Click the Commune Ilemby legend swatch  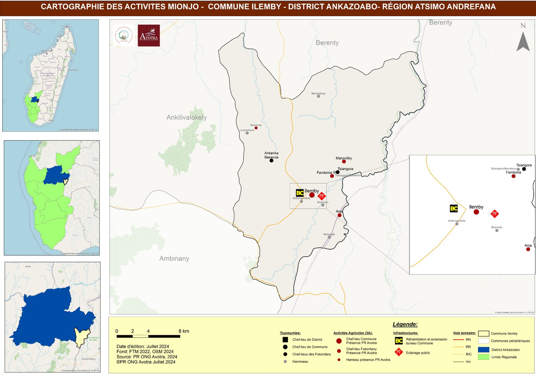pyautogui.click(x=483, y=334)
